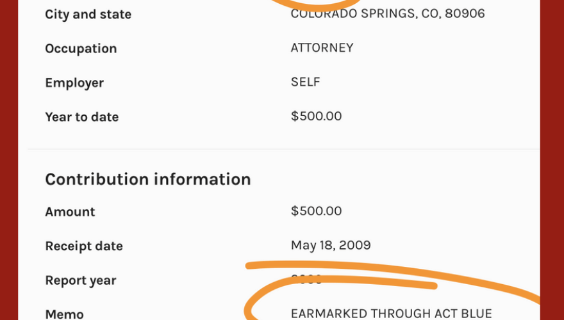
Task: Select the COLORADO SPRINGS, CO, 80906 text
Action: tap(387, 13)
